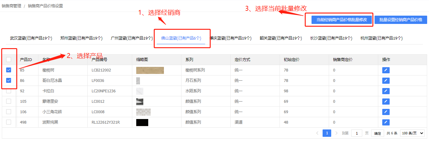Edit price for product 蒙德里安
Screen dimensions: 429x150
pyautogui.click(x=386, y=102)
